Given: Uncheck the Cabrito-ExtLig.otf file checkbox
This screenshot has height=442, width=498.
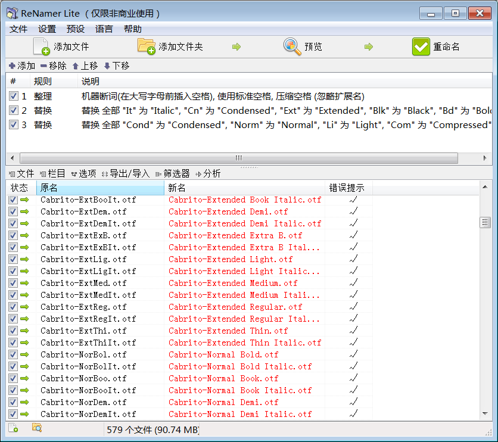Looking at the screenshot, I should tap(13, 259).
